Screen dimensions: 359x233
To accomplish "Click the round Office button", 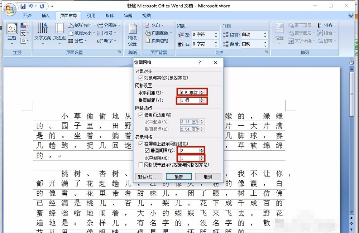I will (x=10, y=9).
